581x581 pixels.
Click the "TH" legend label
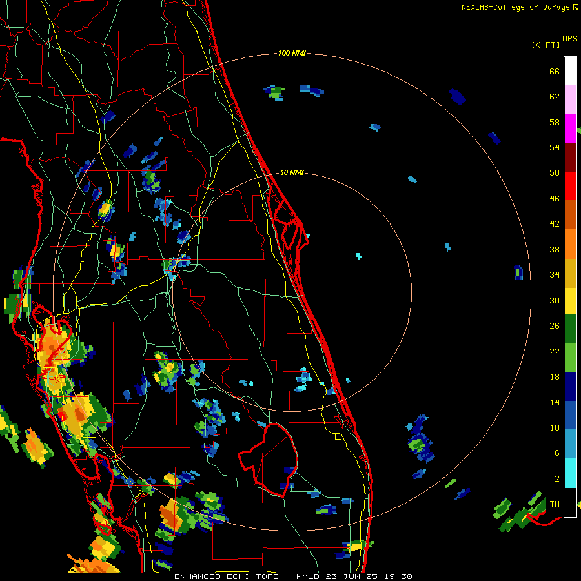[x=555, y=504]
